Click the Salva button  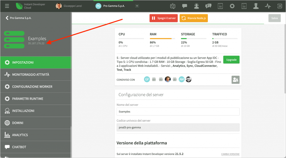tap(275, 18)
